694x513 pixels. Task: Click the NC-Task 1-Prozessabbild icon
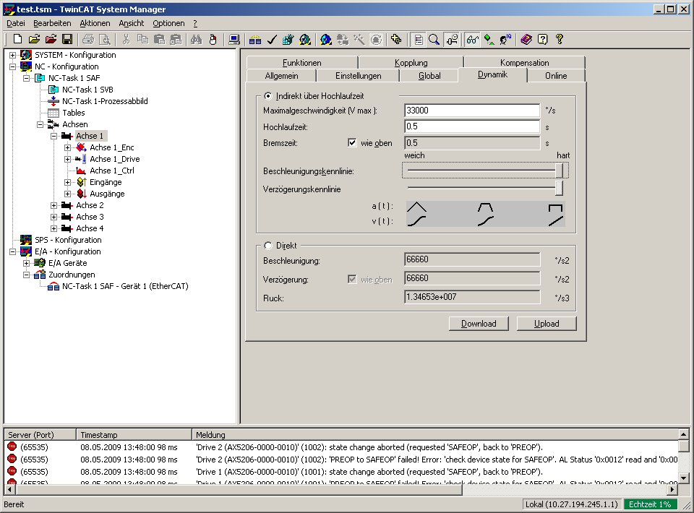pos(53,101)
